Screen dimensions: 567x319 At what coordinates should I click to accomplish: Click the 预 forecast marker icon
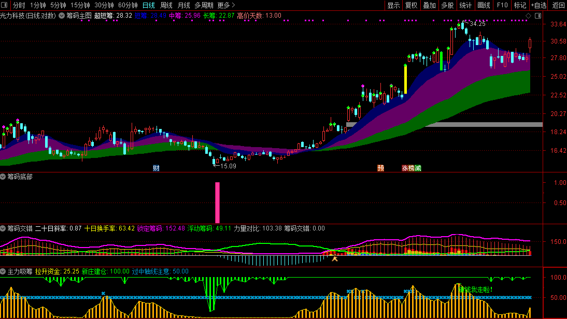pyautogui.click(x=381, y=168)
